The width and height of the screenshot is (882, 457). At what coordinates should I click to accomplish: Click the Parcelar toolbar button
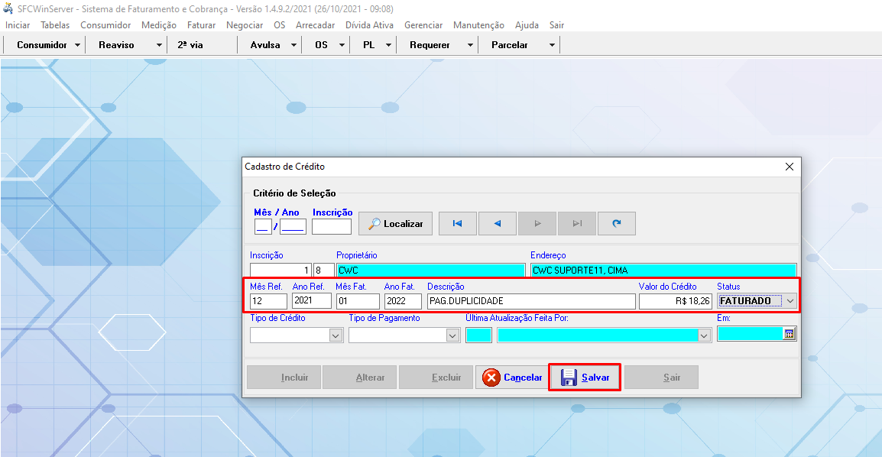[510, 45]
